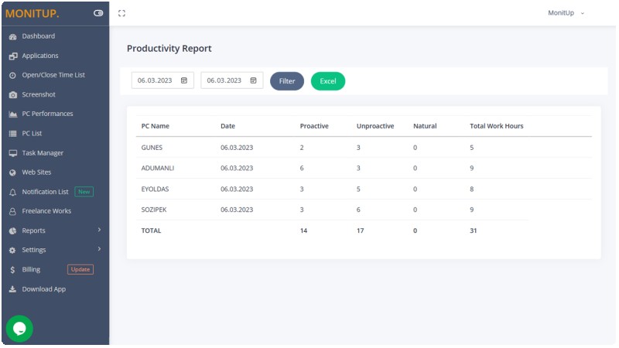Click the Open/Close Time List clock icon
This screenshot has height=348, width=619.
point(12,75)
